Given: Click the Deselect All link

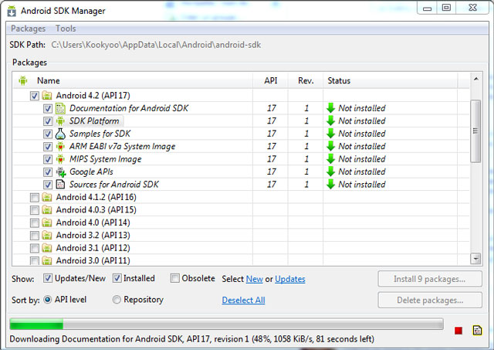Looking at the screenshot, I should tap(244, 301).
